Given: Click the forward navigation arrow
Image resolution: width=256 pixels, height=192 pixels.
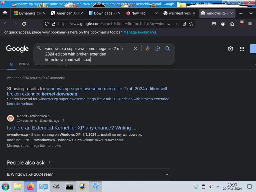Looking at the screenshot, I should click(x=15, y=24).
